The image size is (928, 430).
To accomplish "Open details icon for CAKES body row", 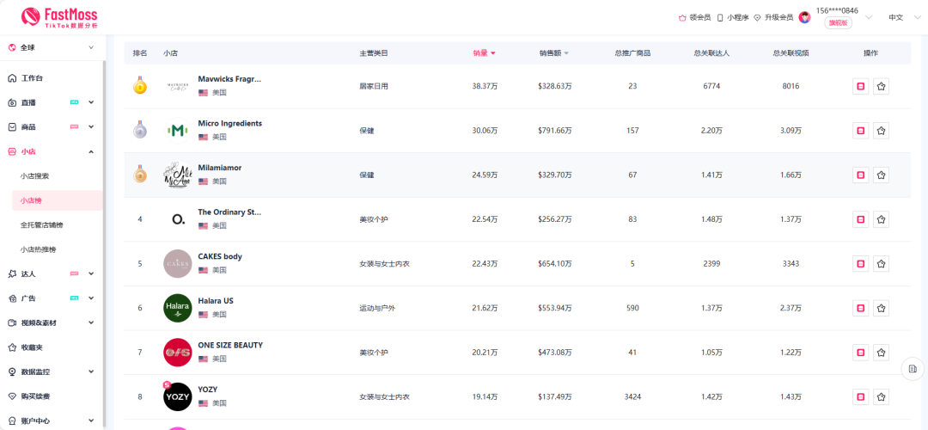I will tap(860, 264).
